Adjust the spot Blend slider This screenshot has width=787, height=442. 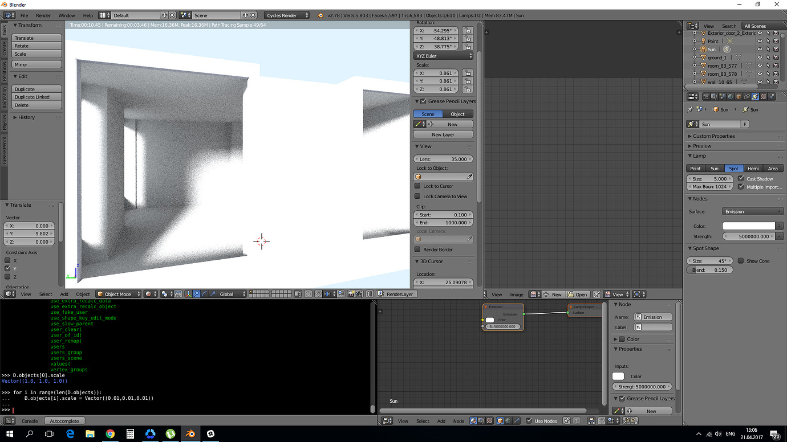point(709,270)
